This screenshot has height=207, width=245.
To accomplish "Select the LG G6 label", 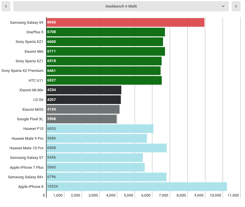I will coord(38,100).
